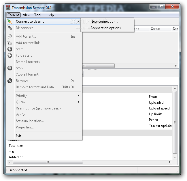Click the details panel scroll left arrow
The image size is (187, 181).
pos(10,162)
